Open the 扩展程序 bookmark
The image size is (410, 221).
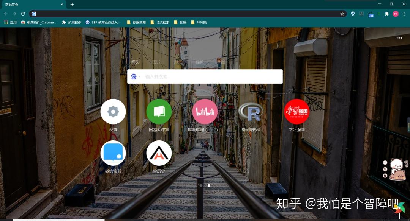click(72, 22)
